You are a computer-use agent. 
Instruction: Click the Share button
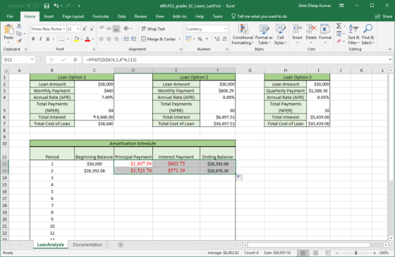(x=384, y=16)
